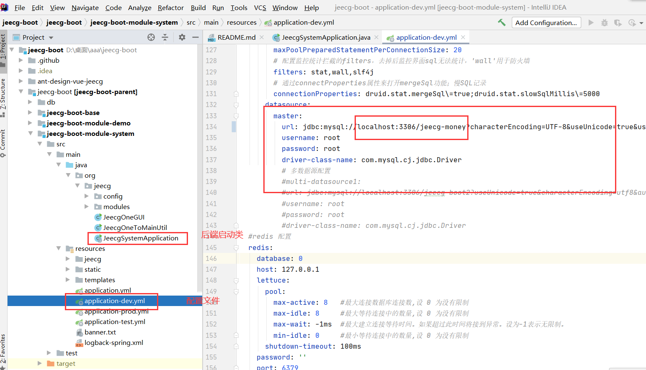Open the Structure tool window on the left
The width and height of the screenshot is (646, 370).
tap(4, 94)
